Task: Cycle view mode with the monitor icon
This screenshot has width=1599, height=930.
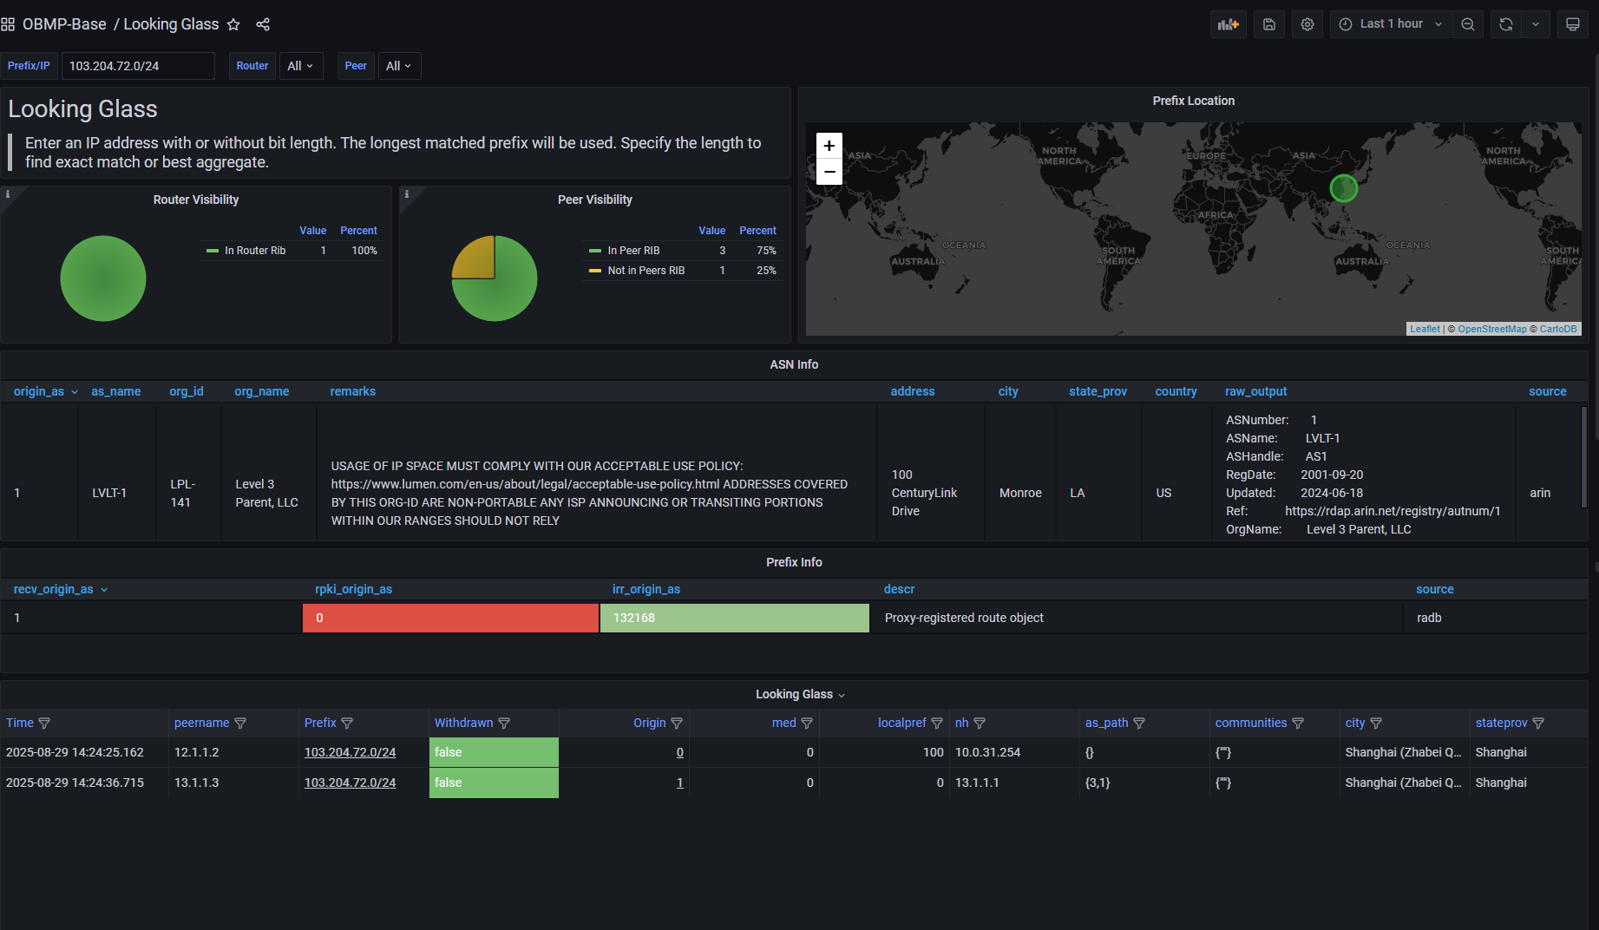Action: (x=1572, y=24)
